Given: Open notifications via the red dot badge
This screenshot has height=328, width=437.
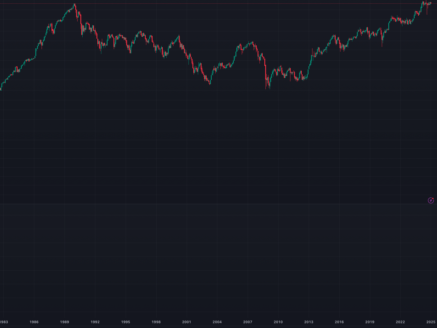Looking at the screenshot, I should (x=433, y=199).
